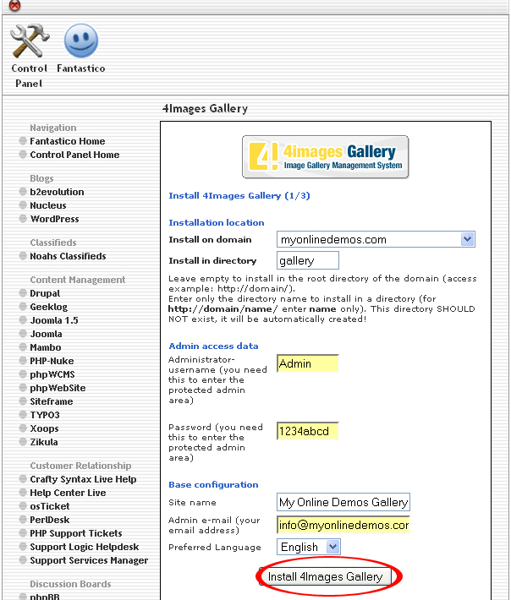Screen dimensions: 511x600
Task: Open Support Services Manager link
Action: tap(89, 560)
